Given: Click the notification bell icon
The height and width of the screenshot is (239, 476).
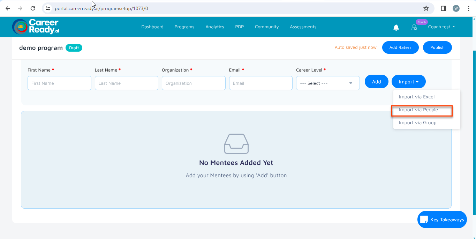Looking at the screenshot, I should point(396,28).
